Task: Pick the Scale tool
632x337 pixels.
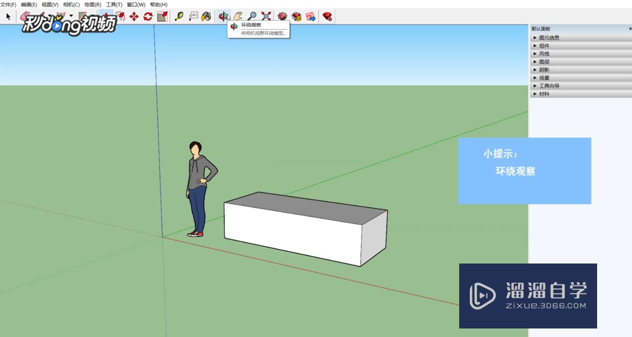Action: pos(162,17)
